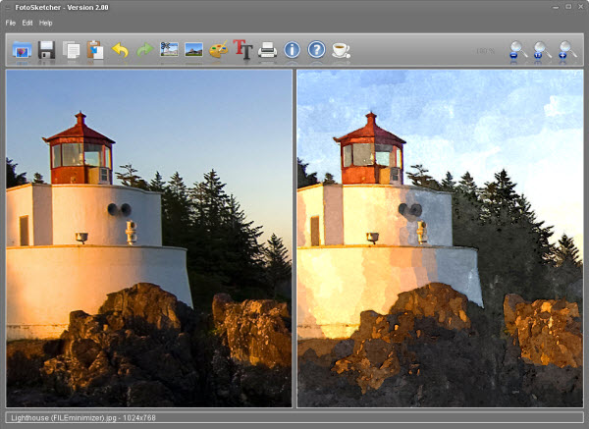Open the Edit menu
The width and height of the screenshot is (589, 429).
(27, 23)
